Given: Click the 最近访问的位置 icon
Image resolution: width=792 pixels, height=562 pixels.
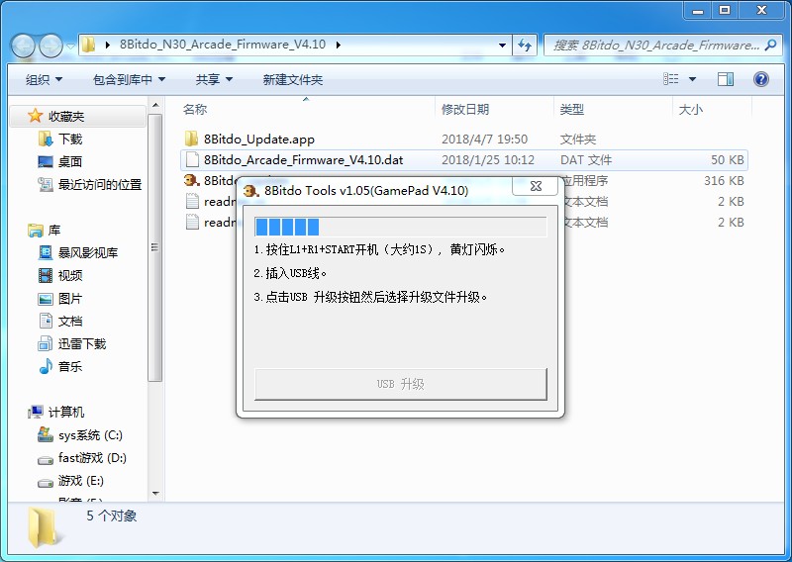Looking at the screenshot, I should [46, 185].
